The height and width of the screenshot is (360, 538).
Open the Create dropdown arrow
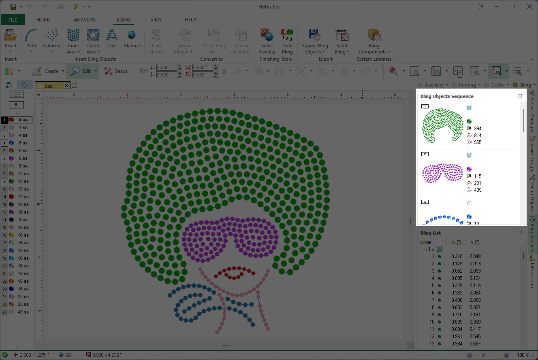pos(64,71)
